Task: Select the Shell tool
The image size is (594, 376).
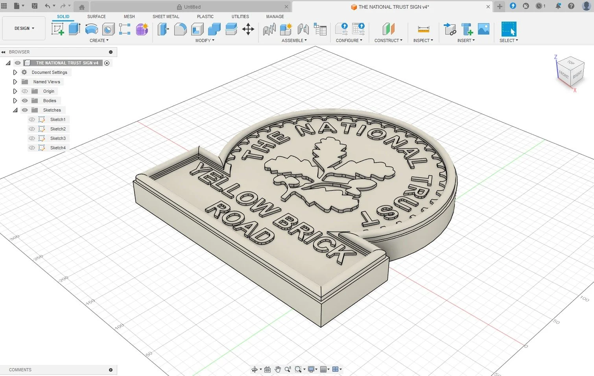Action: pos(197,29)
